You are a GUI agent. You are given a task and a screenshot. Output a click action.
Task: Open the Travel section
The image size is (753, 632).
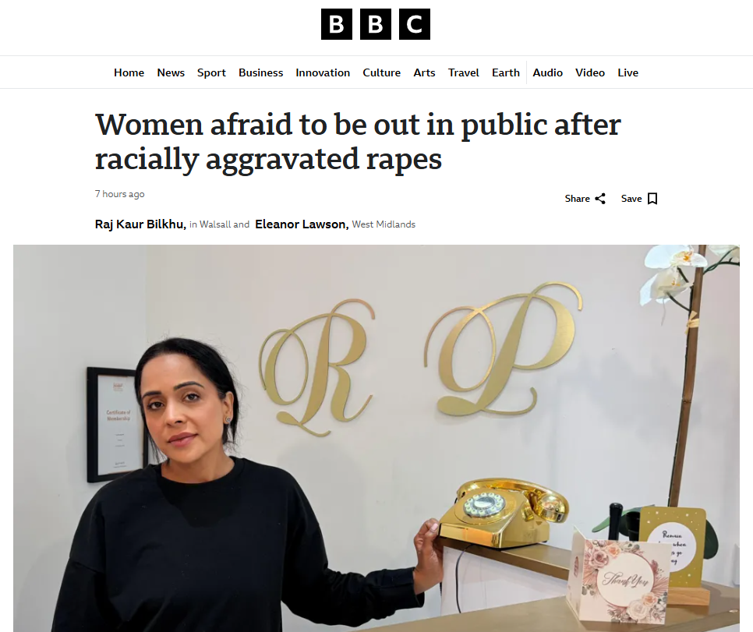pos(464,72)
